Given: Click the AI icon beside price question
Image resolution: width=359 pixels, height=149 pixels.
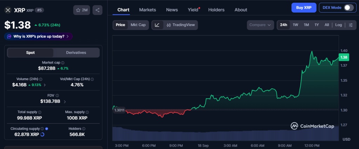Looking at the screenshot, I should [x=9, y=36].
